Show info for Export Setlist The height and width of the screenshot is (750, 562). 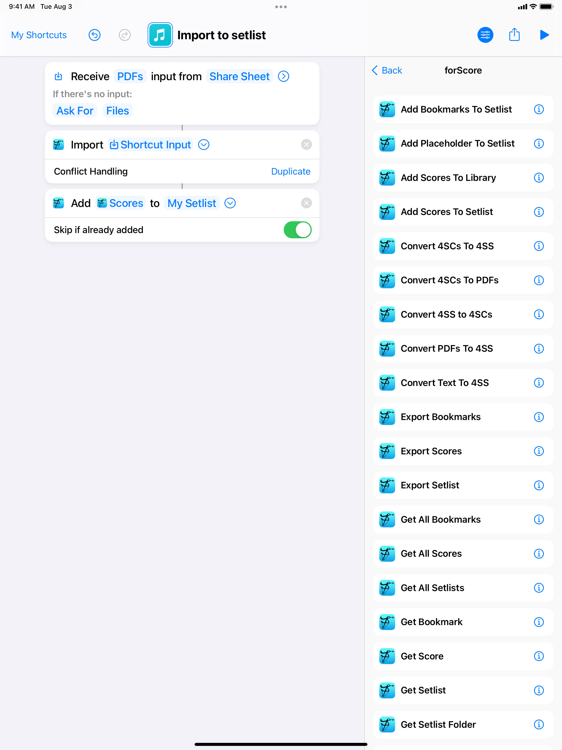[x=539, y=485]
